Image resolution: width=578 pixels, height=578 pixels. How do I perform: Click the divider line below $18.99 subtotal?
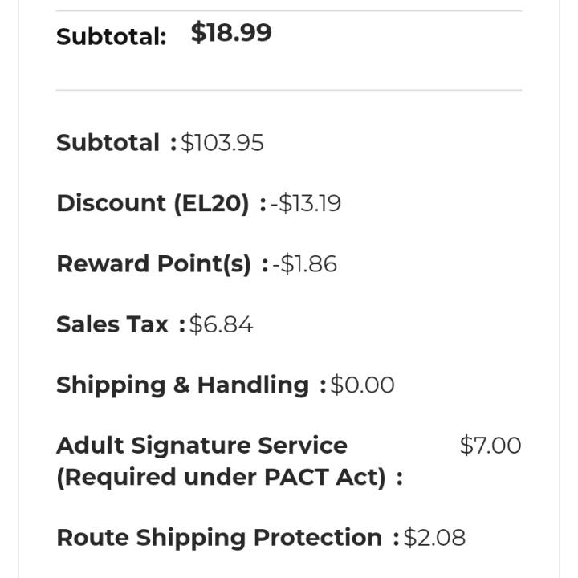click(x=289, y=90)
